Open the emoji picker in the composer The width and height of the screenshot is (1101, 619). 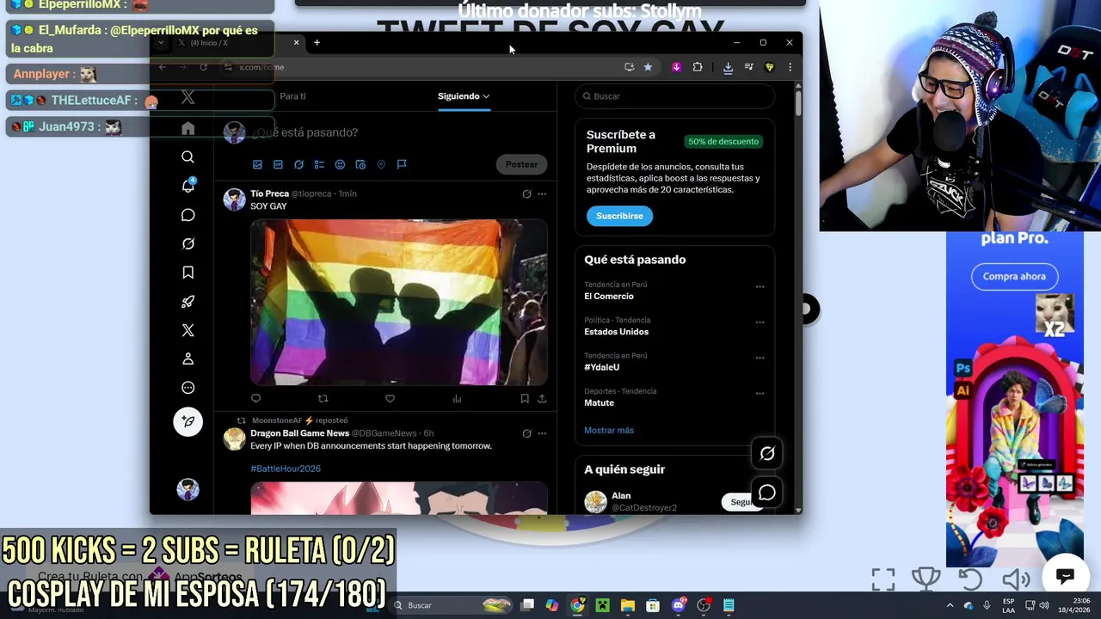[340, 164]
